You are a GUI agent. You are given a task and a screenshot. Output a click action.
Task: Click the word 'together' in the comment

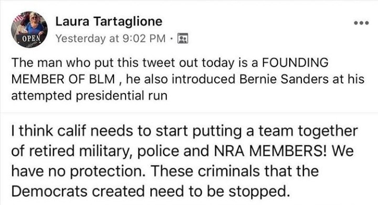[x=328, y=132]
